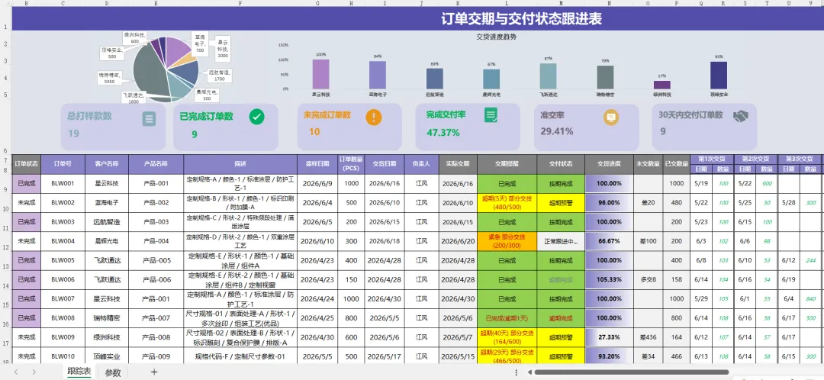Click the 绿洲科技 bar in delivery trend chart

(x=662, y=85)
